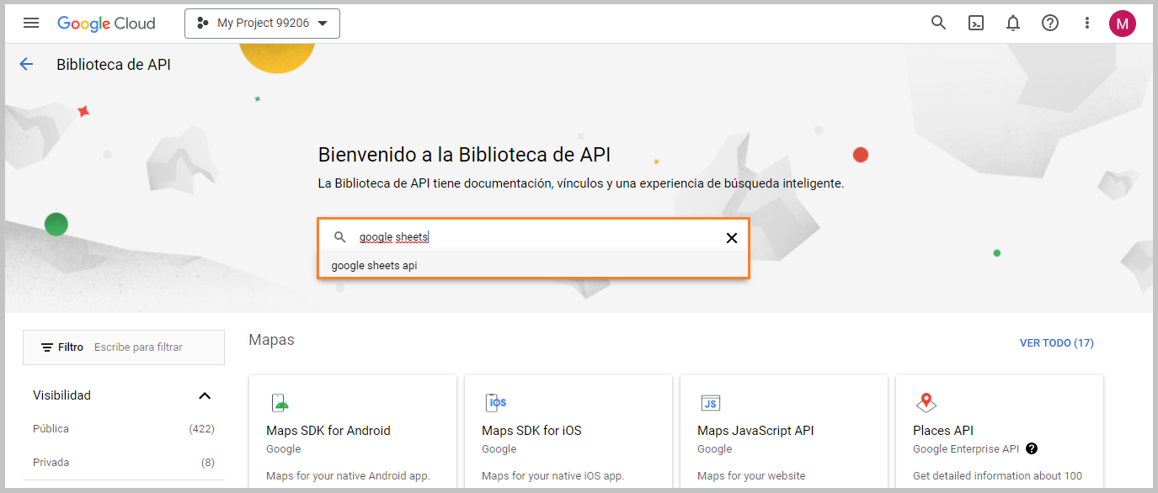This screenshot has width=1158, height=493.
Task: Clear the search text with X
Action: coord(732,238)
